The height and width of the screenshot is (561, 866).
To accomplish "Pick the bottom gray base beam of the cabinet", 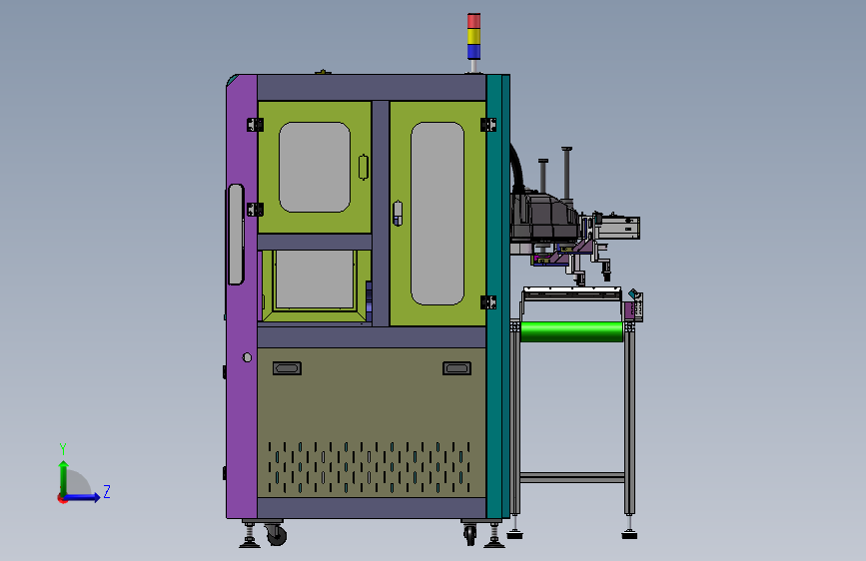I will [x=372, y=508].
